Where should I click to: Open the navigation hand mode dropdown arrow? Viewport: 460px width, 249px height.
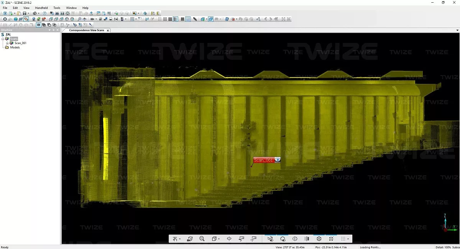(180, 239)
